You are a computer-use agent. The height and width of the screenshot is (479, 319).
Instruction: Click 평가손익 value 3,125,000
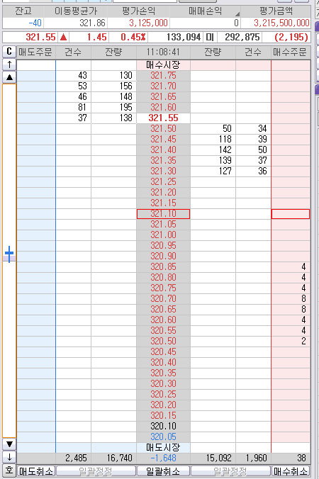click(138, 23)
